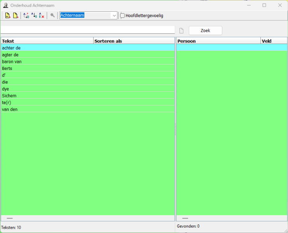This screenshot has height=233, width=288.
Task: Click the Persoon column header
Action: [218, 41]
